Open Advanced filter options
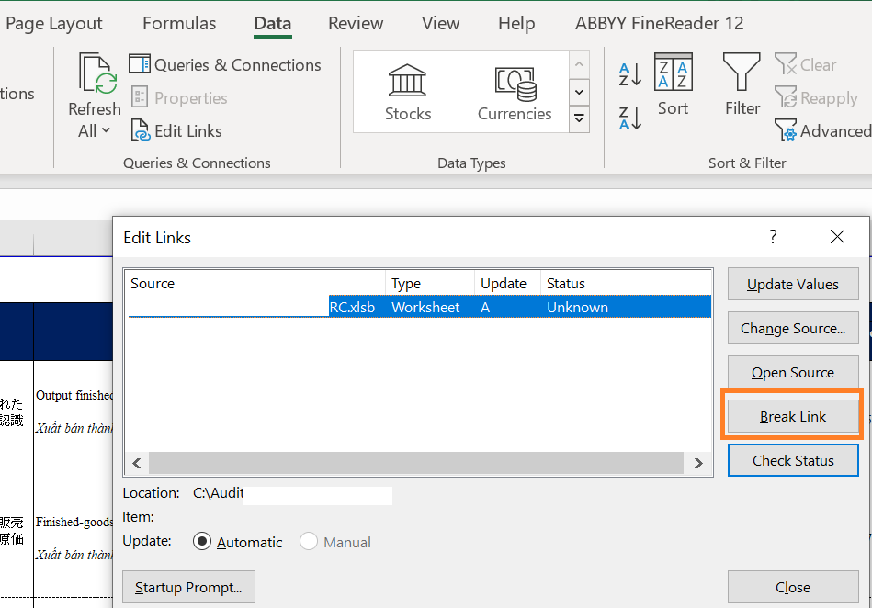The height and width of the screenshot is (608, 872). click(x=822, y=131)
